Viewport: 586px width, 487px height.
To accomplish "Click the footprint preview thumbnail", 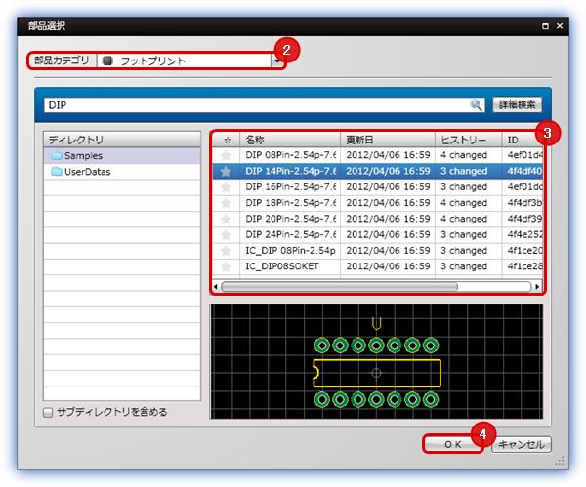I will tap(376, 361).
